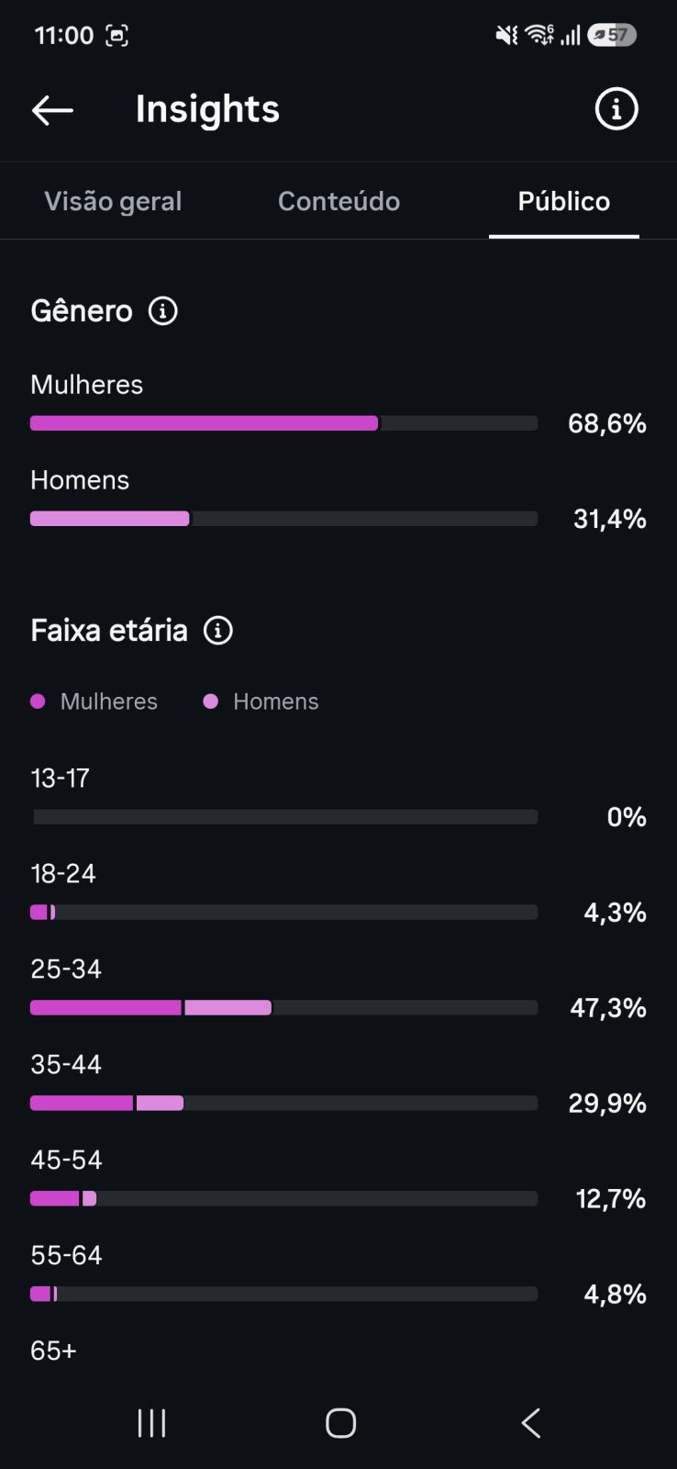
Task: Tap Android recent apps button
Action: tap(151, 1423)
